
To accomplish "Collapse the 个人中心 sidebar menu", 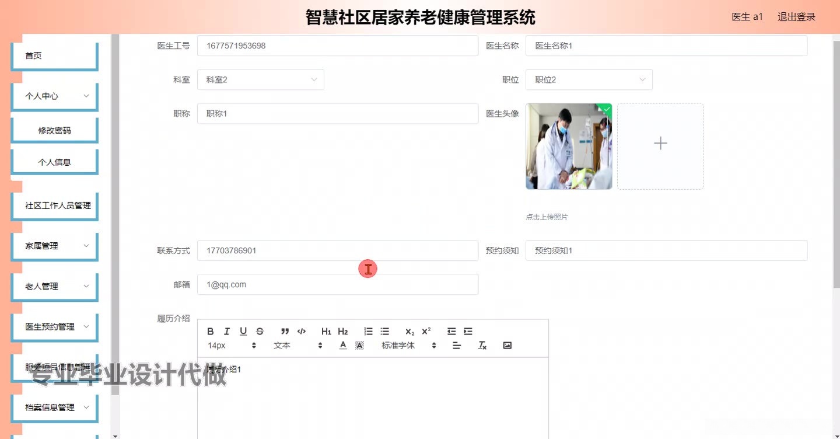I will point(54,96).
